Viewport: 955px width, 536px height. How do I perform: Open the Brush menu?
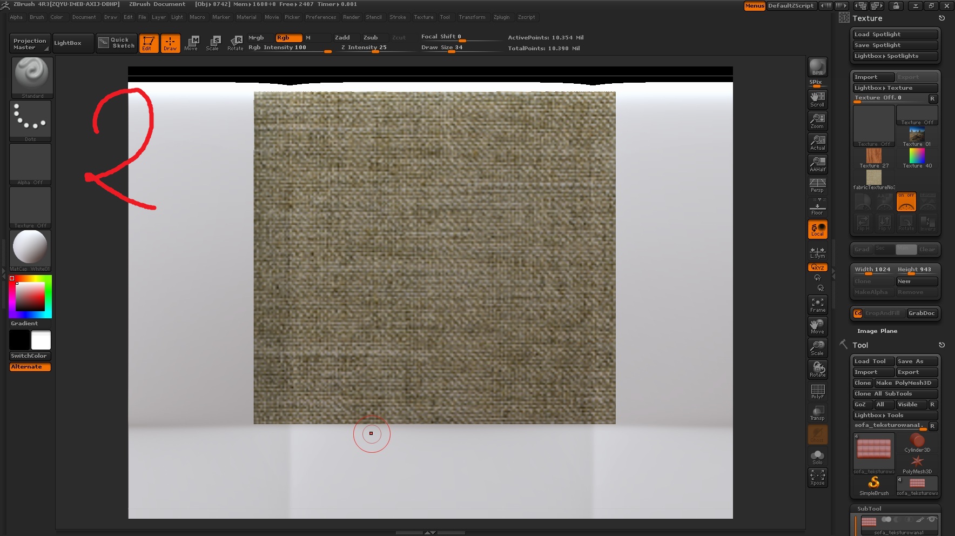click(x=37, y=17)
